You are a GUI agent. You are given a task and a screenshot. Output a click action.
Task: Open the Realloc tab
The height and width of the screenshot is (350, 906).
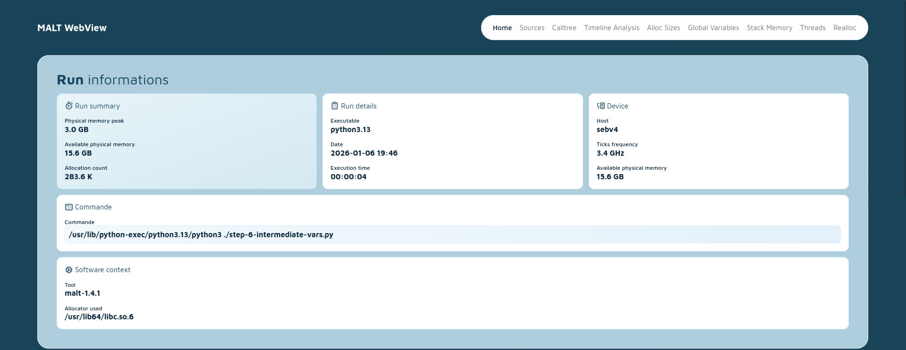pyautogui.click(x=844, y=28)
